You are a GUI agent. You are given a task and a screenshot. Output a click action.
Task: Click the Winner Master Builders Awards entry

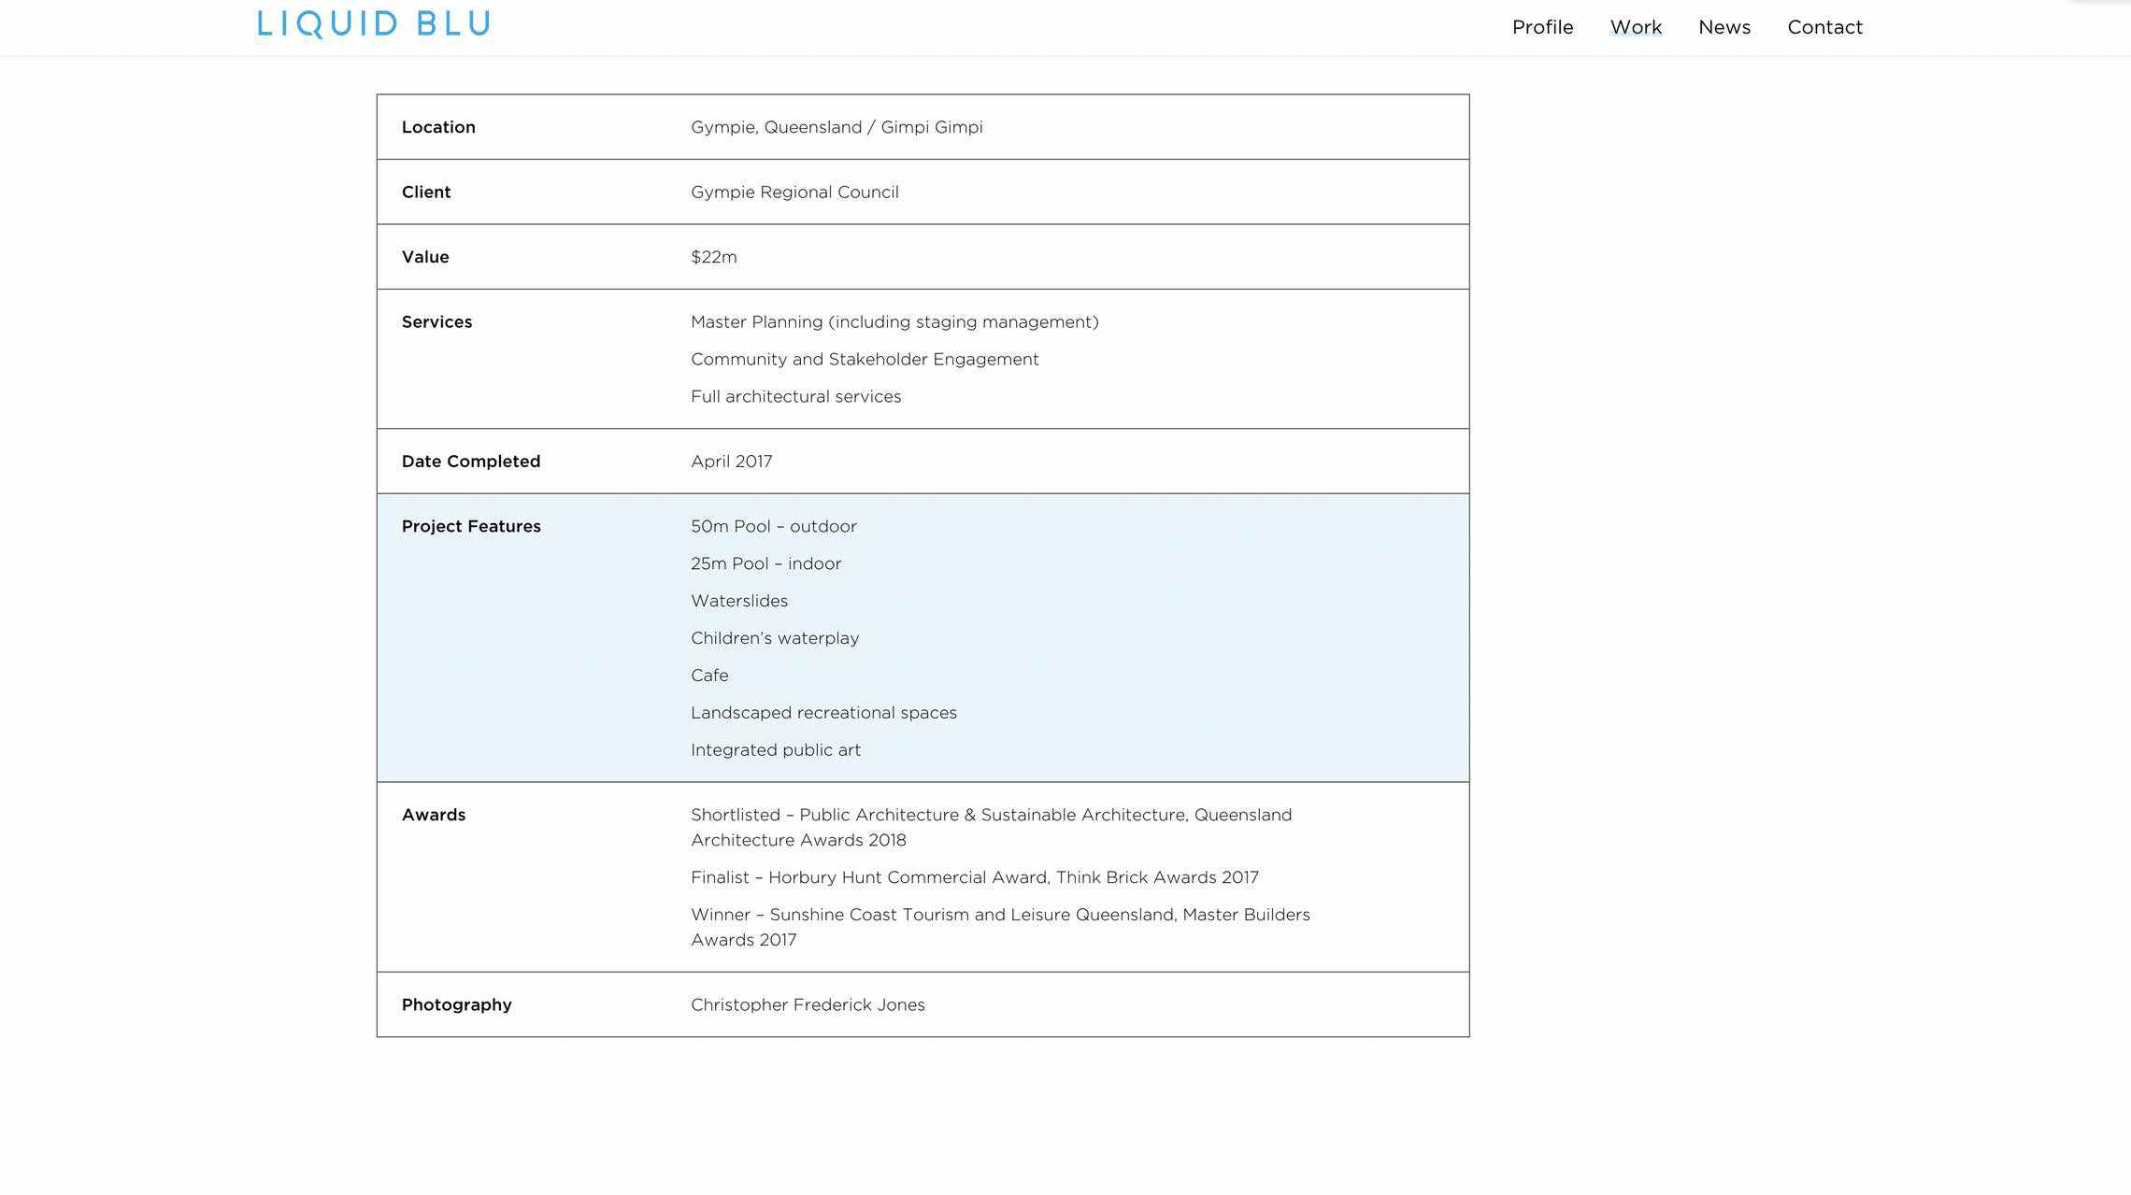[x=1000, y=928]
